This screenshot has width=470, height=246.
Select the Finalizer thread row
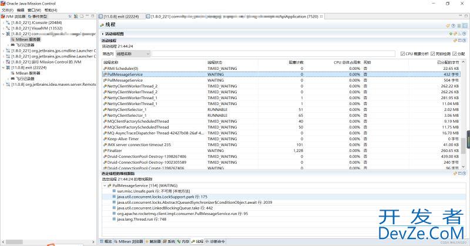tap(281, 151)
